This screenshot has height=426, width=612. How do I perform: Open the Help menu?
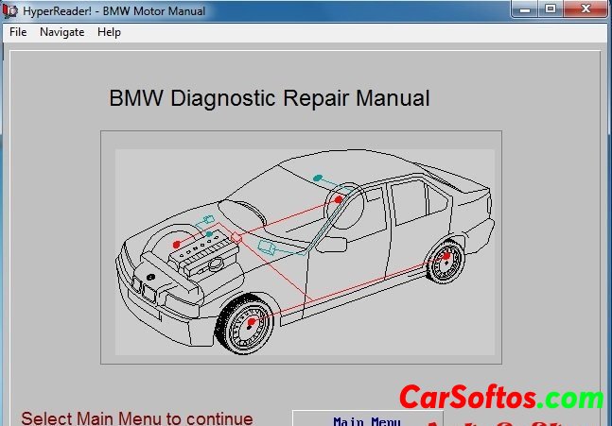(109, 32)
